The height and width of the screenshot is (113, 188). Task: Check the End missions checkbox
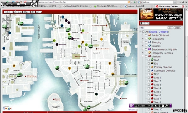tap(149, 63)
